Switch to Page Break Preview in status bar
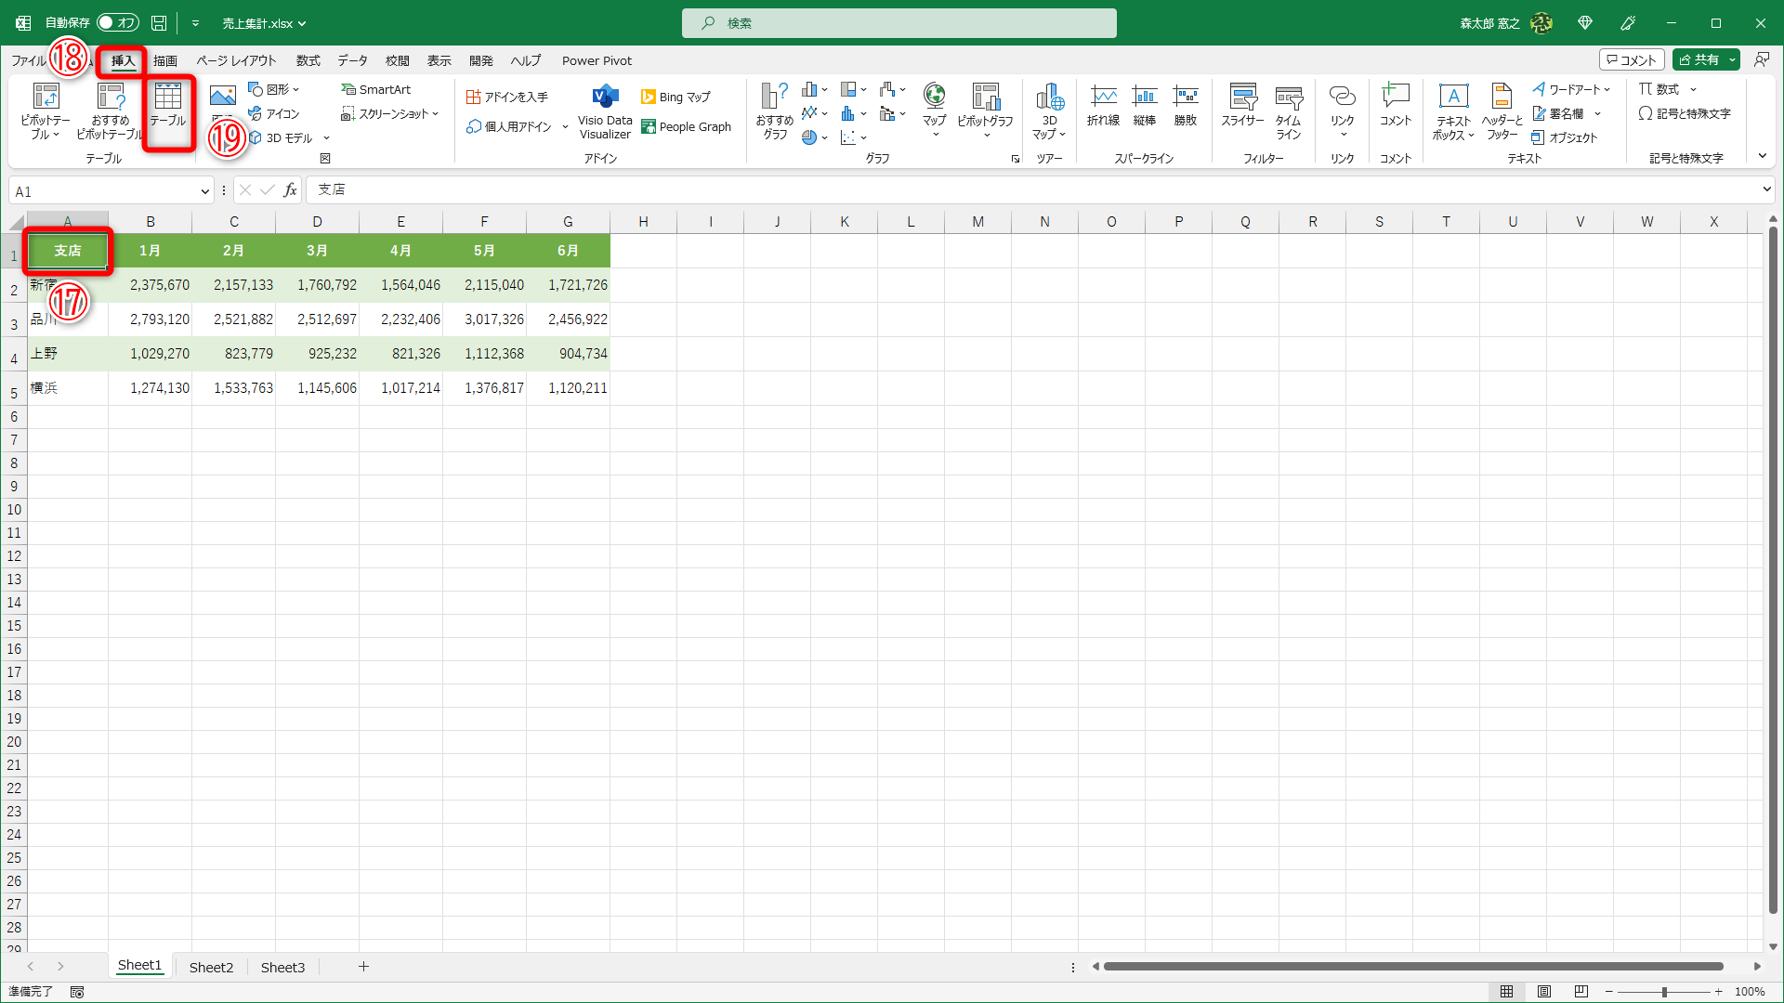Viewport: 1784px width, 1003px height. [x=1581, y=992]
